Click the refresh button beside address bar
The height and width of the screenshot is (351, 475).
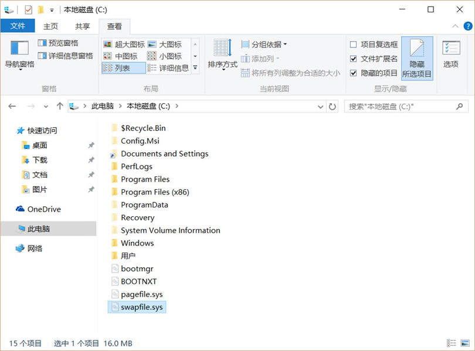[333, 106]
